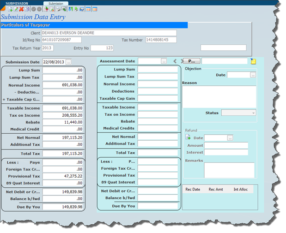The image size is (286, 233).
Task: Click the Refund page icon beside Date
Action: tap(188, 137)
